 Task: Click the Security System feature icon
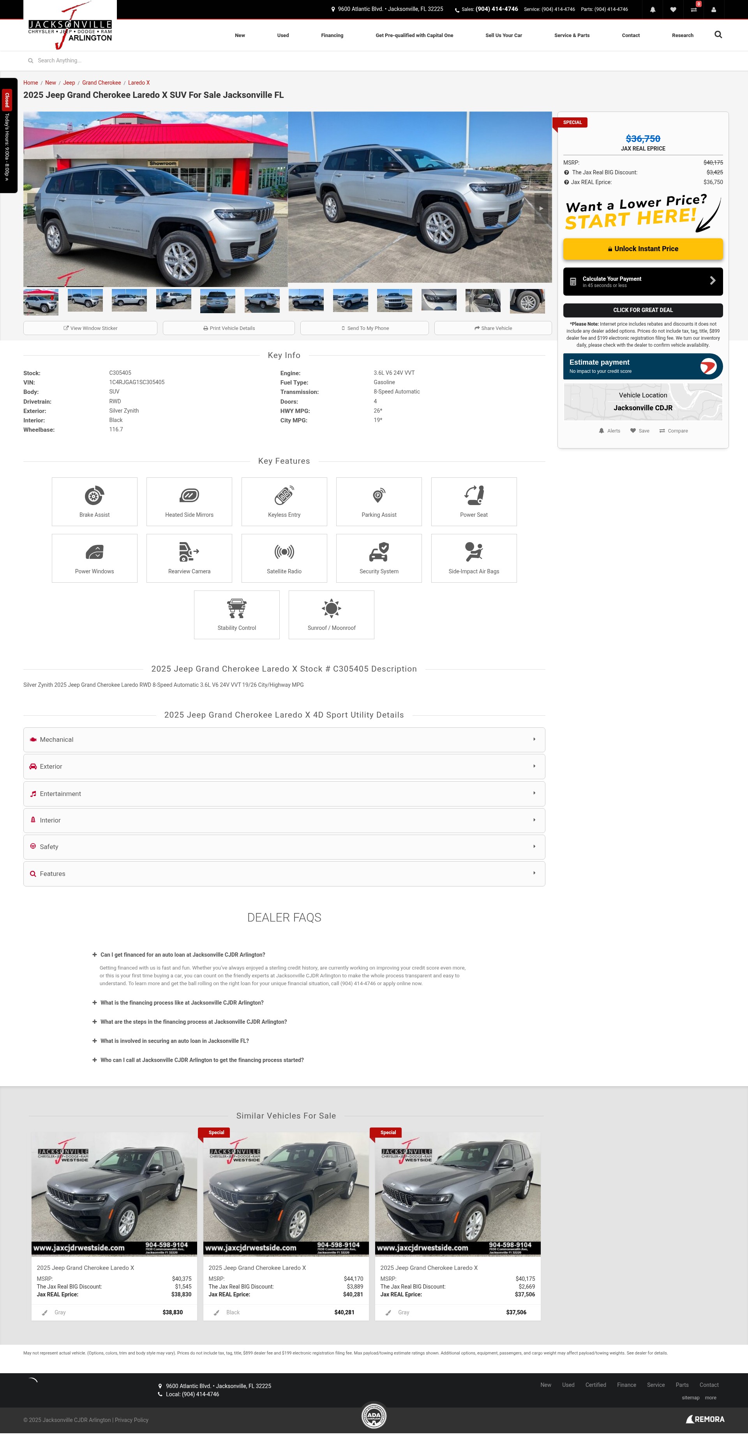[379, 552]
